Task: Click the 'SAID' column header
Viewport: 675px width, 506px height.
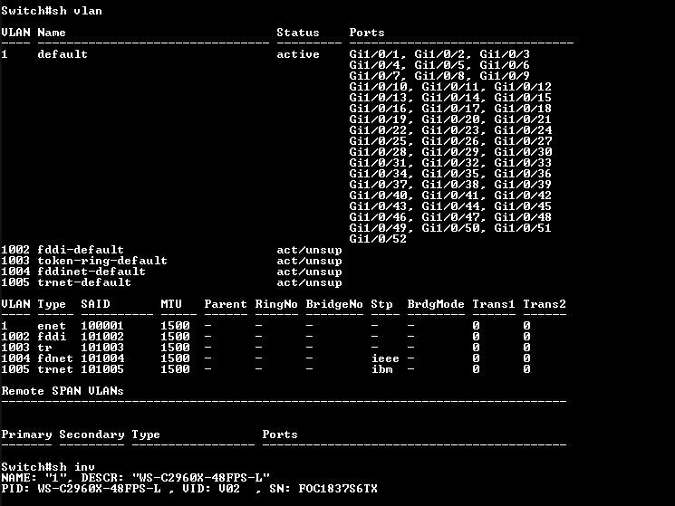Action: 95,304
